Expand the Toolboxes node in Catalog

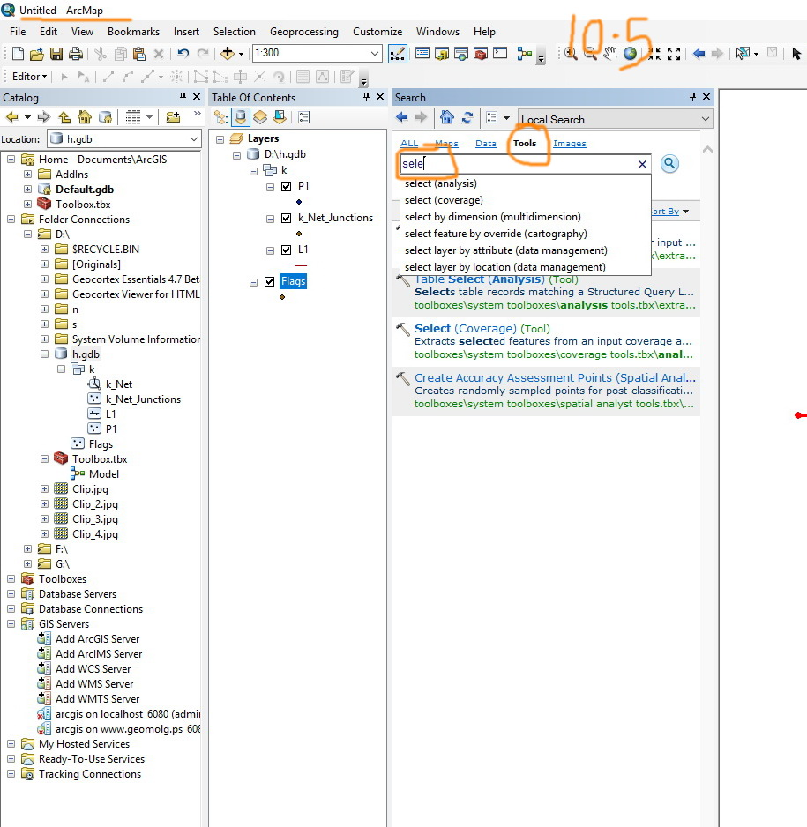point(11,579)
